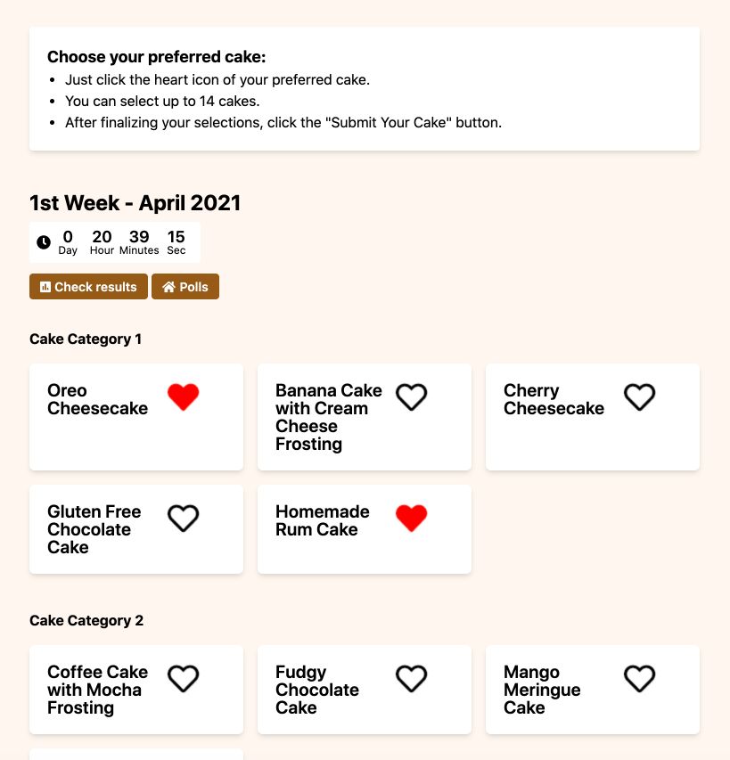
Task: Unlike the Oreo Cheesecake heart
Action: click(x=183, y=396)
